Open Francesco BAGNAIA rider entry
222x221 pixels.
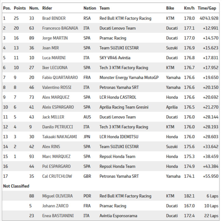tap(60, 28)
